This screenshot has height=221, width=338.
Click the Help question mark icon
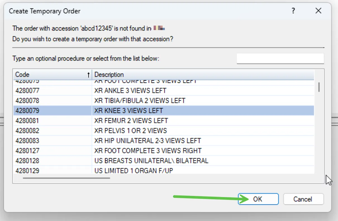[293, 11]
